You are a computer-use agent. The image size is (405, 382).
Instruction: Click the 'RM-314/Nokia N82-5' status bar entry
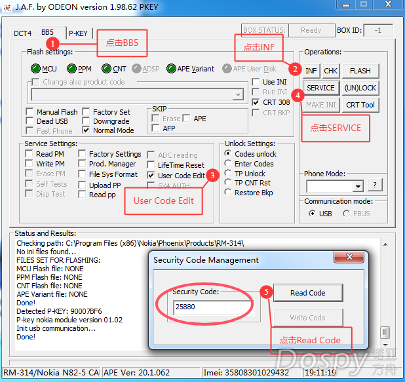pyautogui.click(x=52, y=373)
